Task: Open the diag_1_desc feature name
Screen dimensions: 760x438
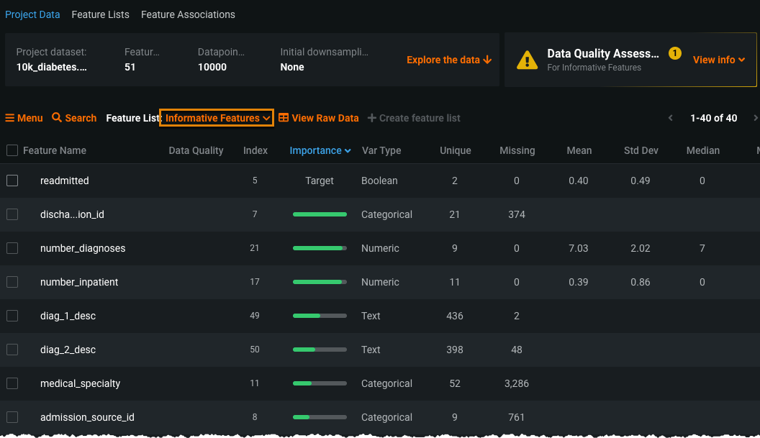Action: 68,316
